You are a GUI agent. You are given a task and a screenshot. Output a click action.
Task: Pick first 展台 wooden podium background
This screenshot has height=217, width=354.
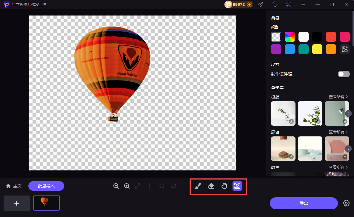coord(283,149)
